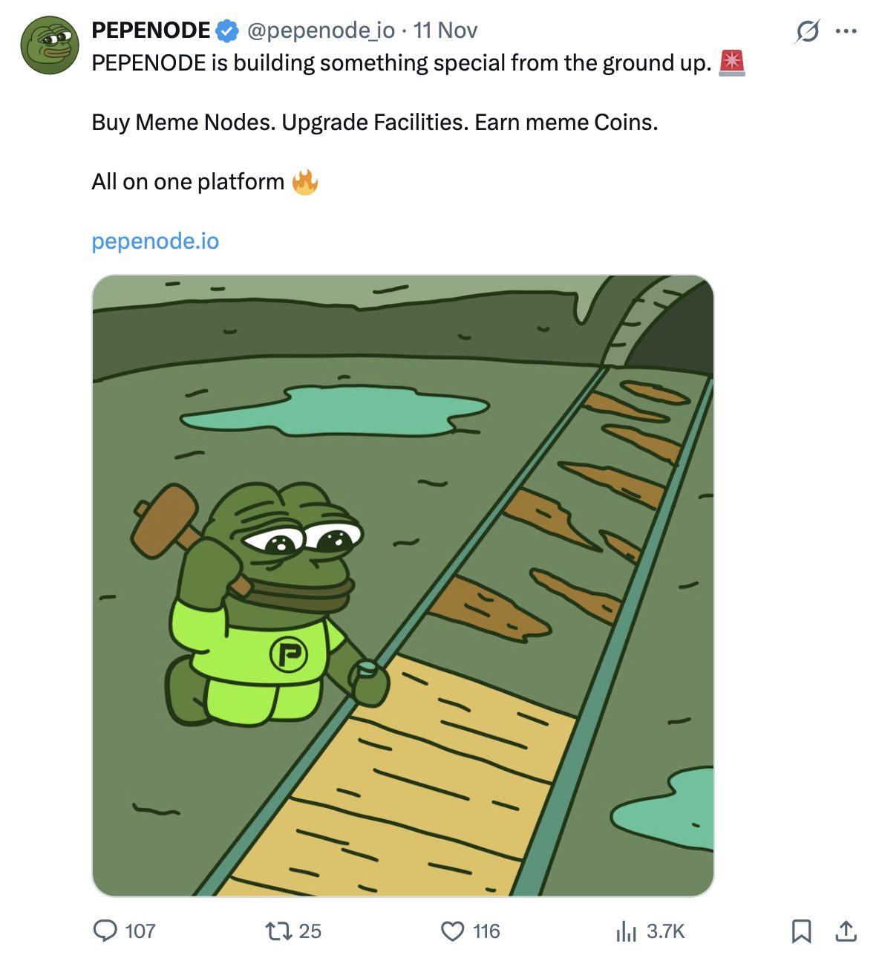Open the reply composer via the comment icon

pyautogui.click(x=106, y=929)
